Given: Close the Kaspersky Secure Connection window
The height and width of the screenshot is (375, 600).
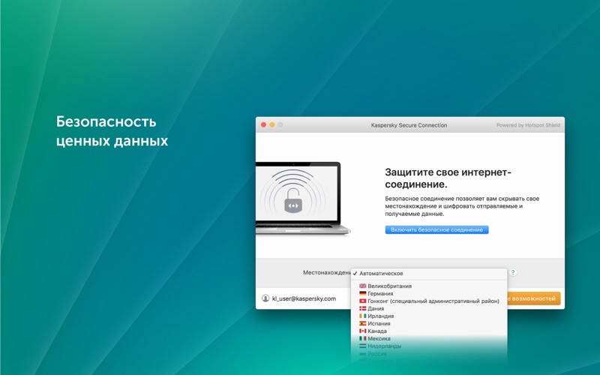Looking at the screenshot, I should pyautogui.click(x=264, y=124).
